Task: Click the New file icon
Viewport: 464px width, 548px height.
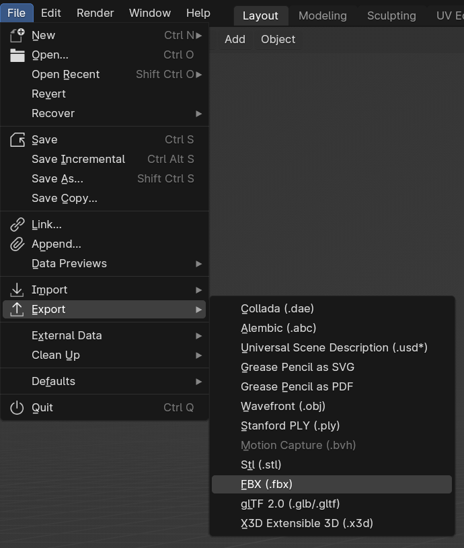Action: point(17,35)
